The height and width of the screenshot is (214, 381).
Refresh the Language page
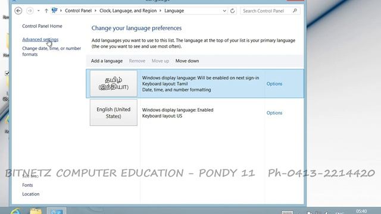click(x=233, y=11)
